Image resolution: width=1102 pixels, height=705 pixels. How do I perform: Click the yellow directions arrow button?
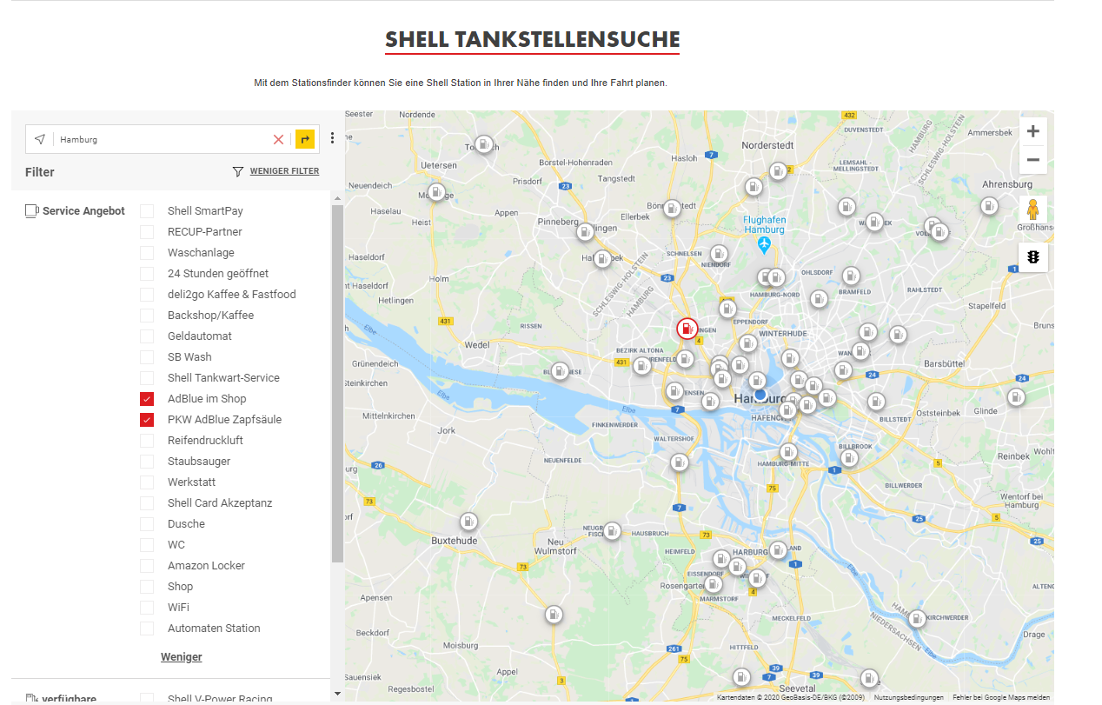[304, 139]
